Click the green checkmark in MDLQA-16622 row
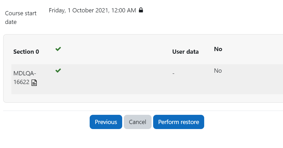 (58, 70)
